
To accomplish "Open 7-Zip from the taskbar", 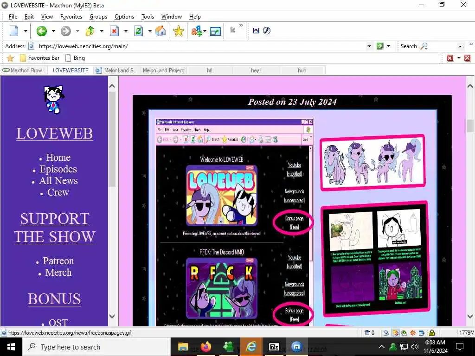I will [274, 347].
